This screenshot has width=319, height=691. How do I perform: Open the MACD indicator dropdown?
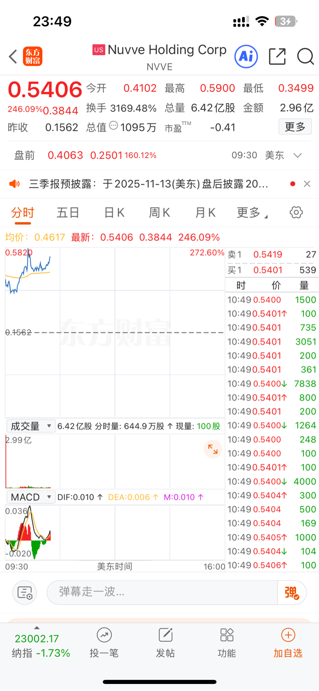(31, 497)
